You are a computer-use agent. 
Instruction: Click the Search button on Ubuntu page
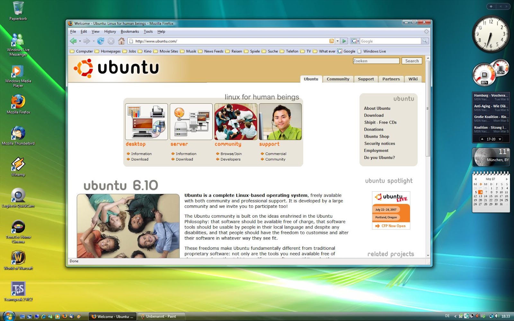[x=412, y=61]
